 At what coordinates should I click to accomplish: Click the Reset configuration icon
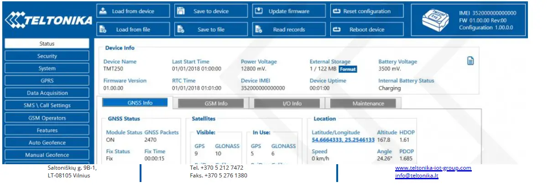337,11
